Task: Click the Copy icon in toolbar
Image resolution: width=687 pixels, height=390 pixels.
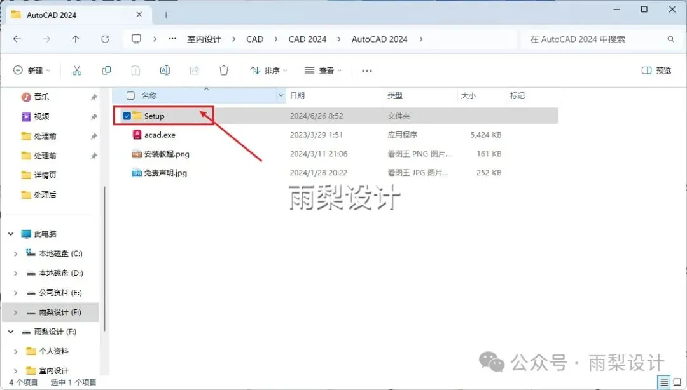Action: click(x=106, y=71)
